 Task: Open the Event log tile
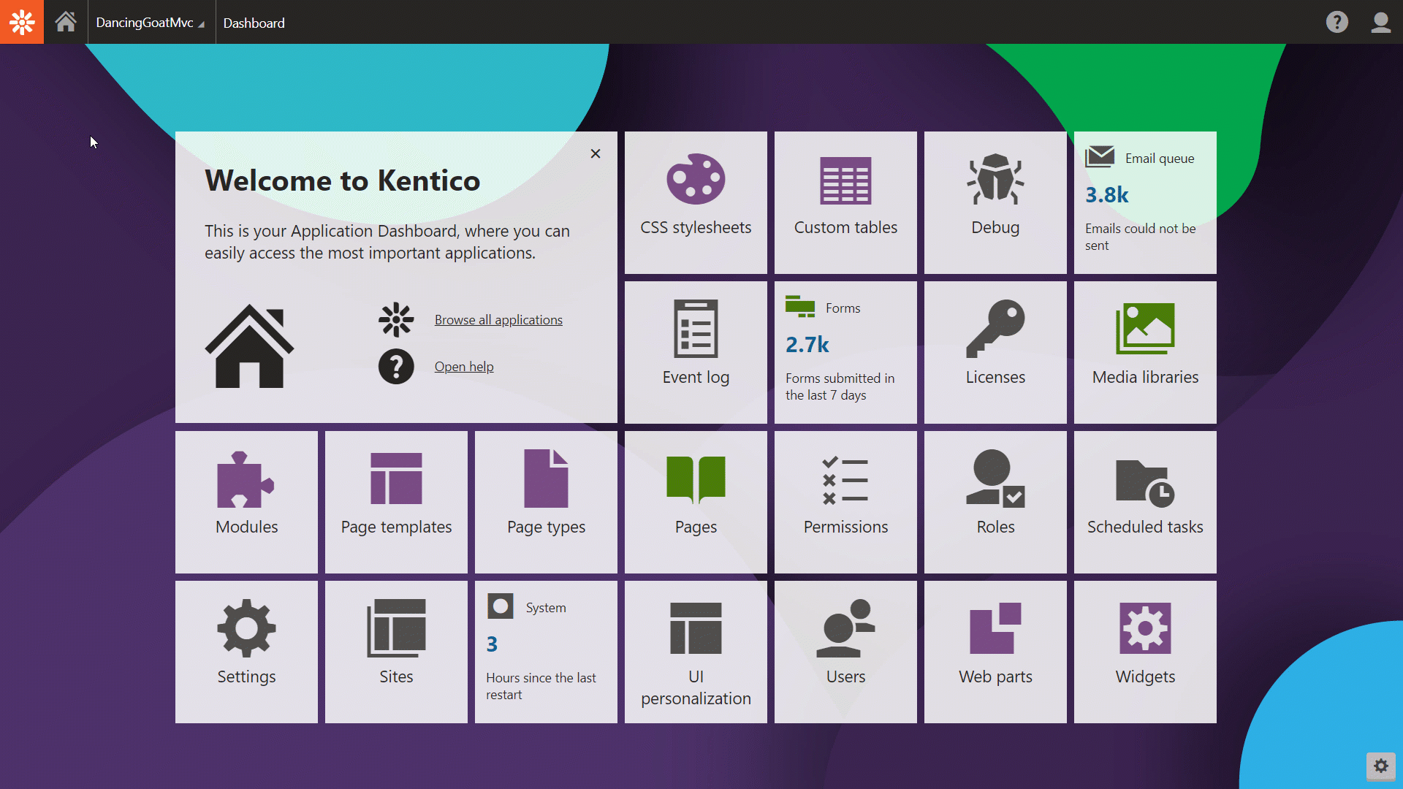[x=696, y=352]
